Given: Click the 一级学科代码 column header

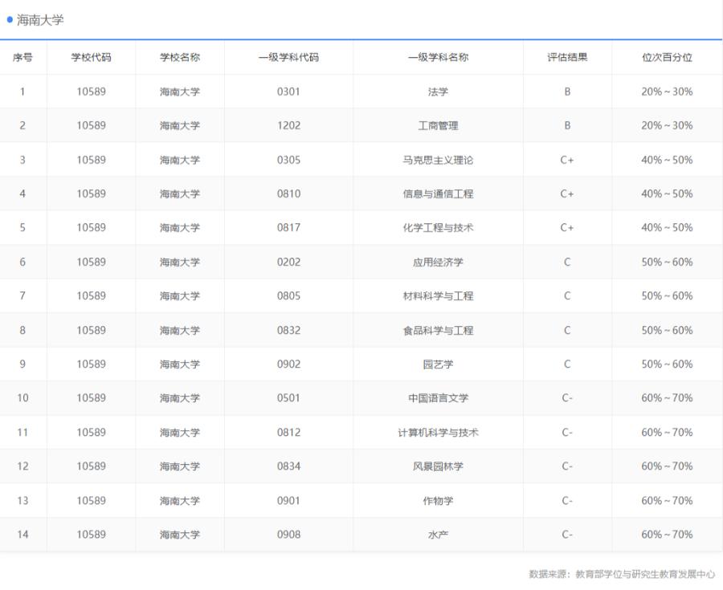Looking at the screenshot, I should pyautogui.click(x=286, y=57).
